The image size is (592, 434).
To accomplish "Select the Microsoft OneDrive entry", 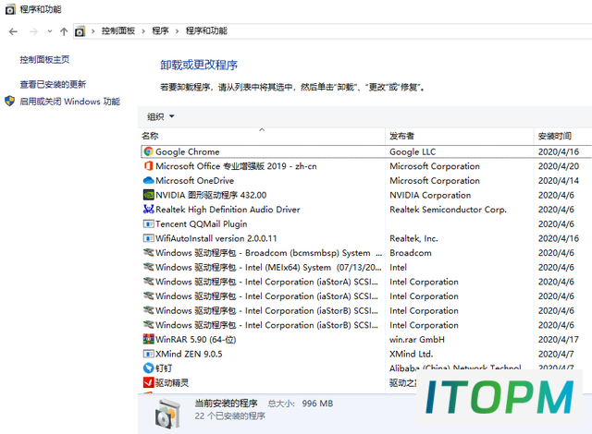I will (x=194, y=180).
